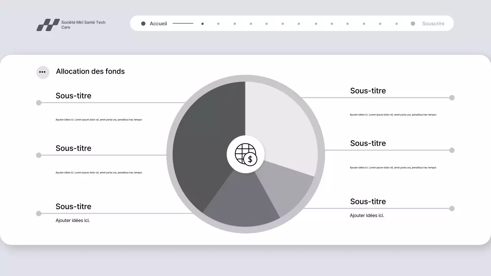Click the Société Miri Santé Tech logo
Viewport: 491px width, 276px height.
(x=48, y=25)
